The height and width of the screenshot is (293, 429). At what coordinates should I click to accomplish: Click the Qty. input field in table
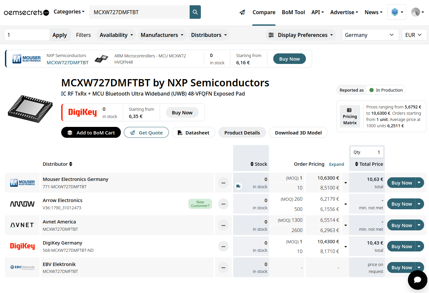click(x=372, y=152)
